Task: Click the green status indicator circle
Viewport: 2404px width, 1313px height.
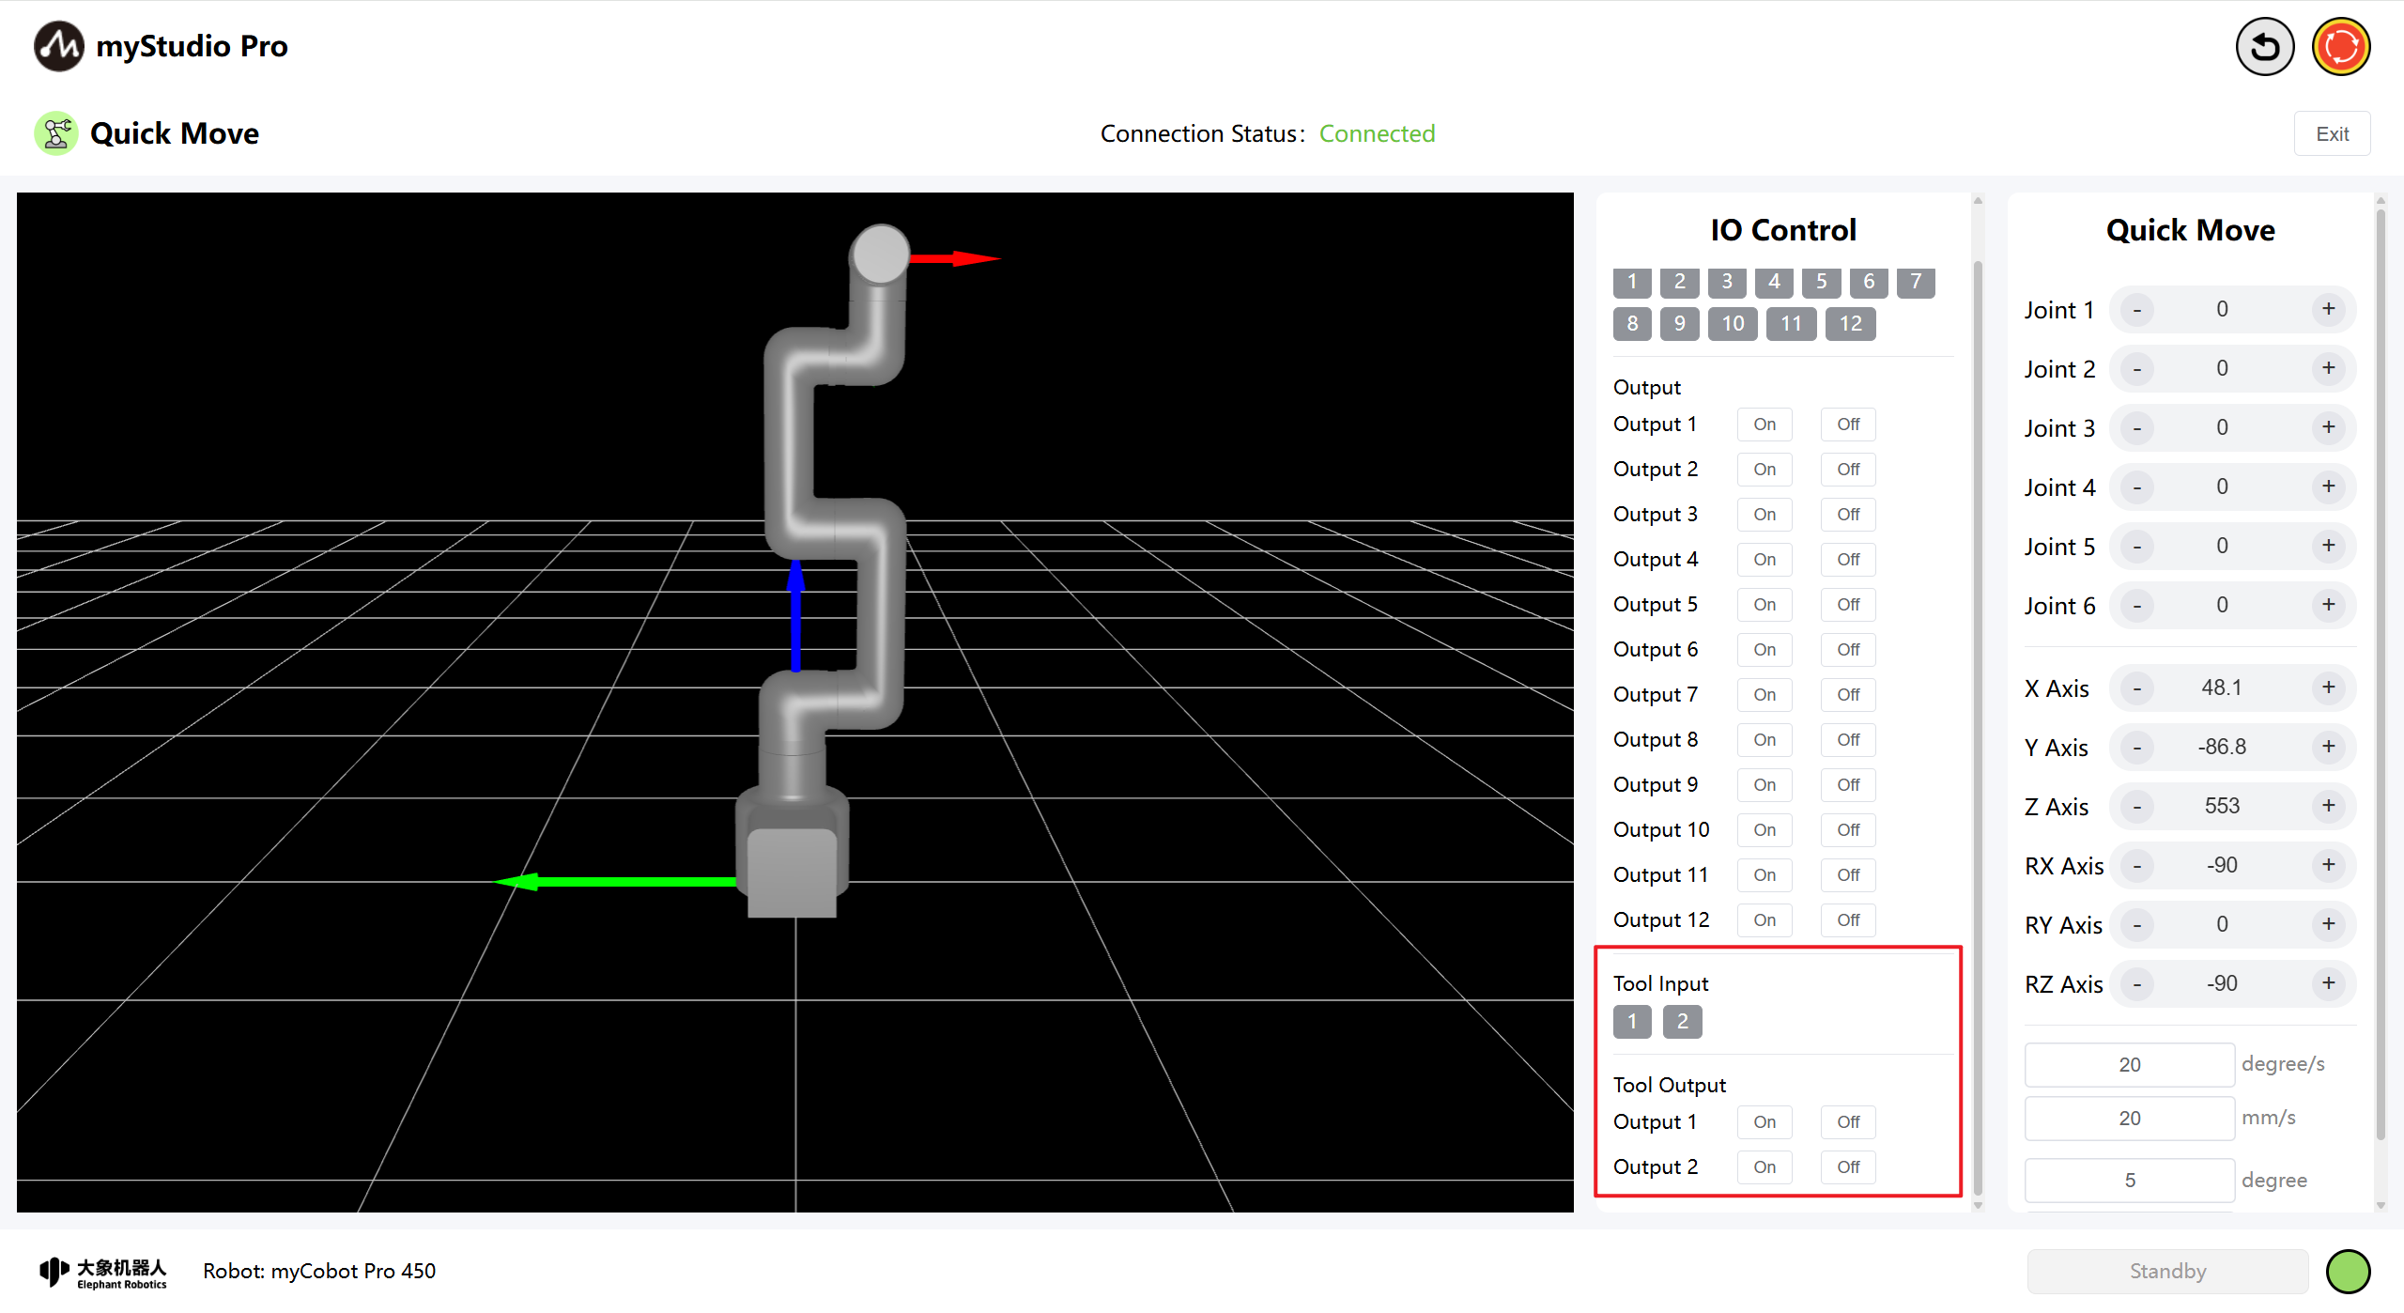Action: [x=2348, y=1271]
